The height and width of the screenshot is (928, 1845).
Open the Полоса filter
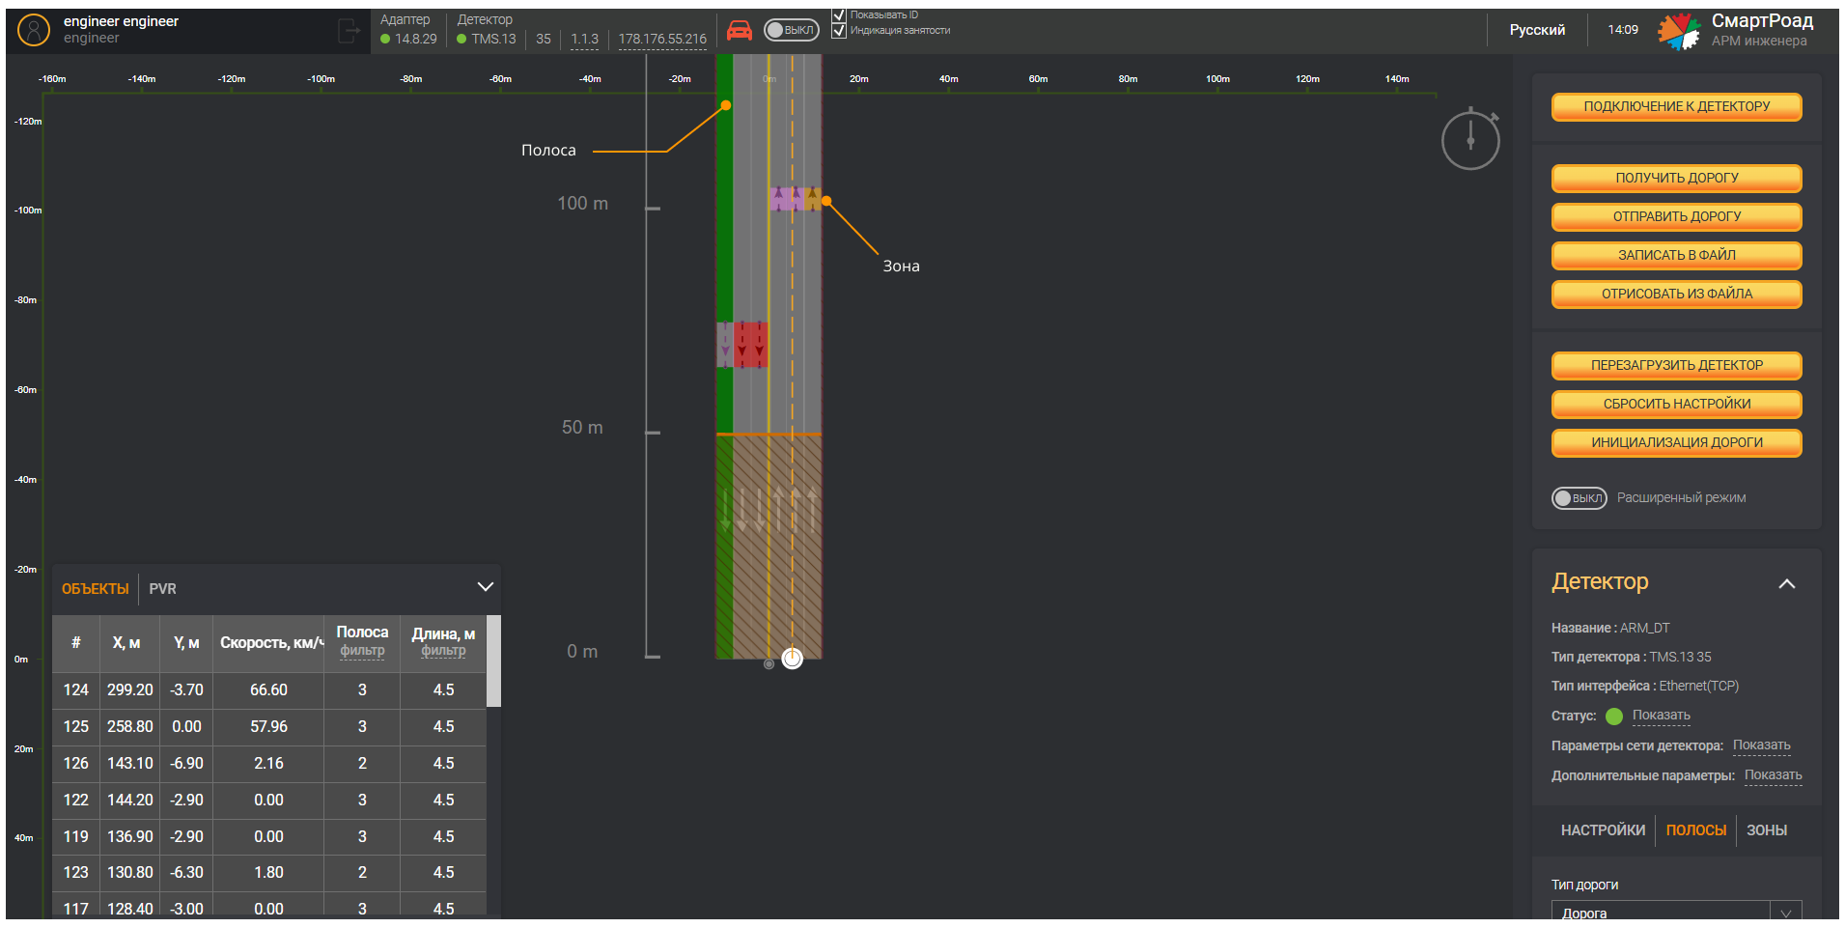(362, 651)
